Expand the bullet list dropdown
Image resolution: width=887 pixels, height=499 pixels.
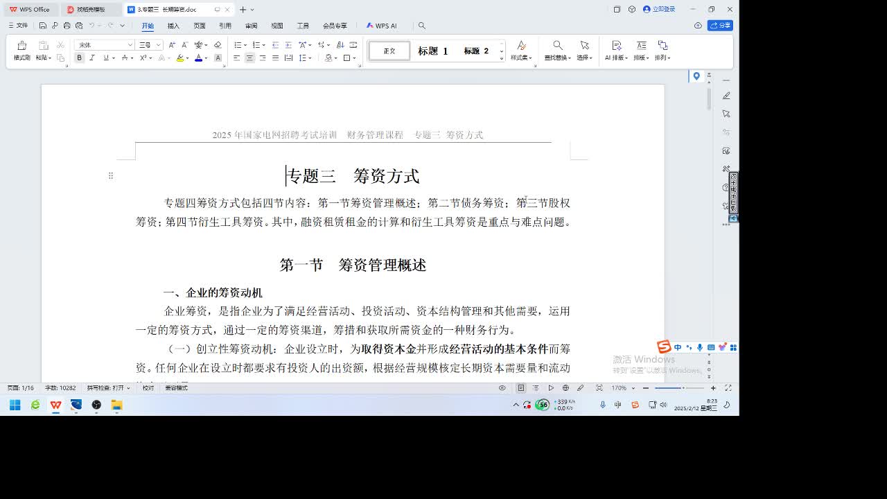pos(245,45)
